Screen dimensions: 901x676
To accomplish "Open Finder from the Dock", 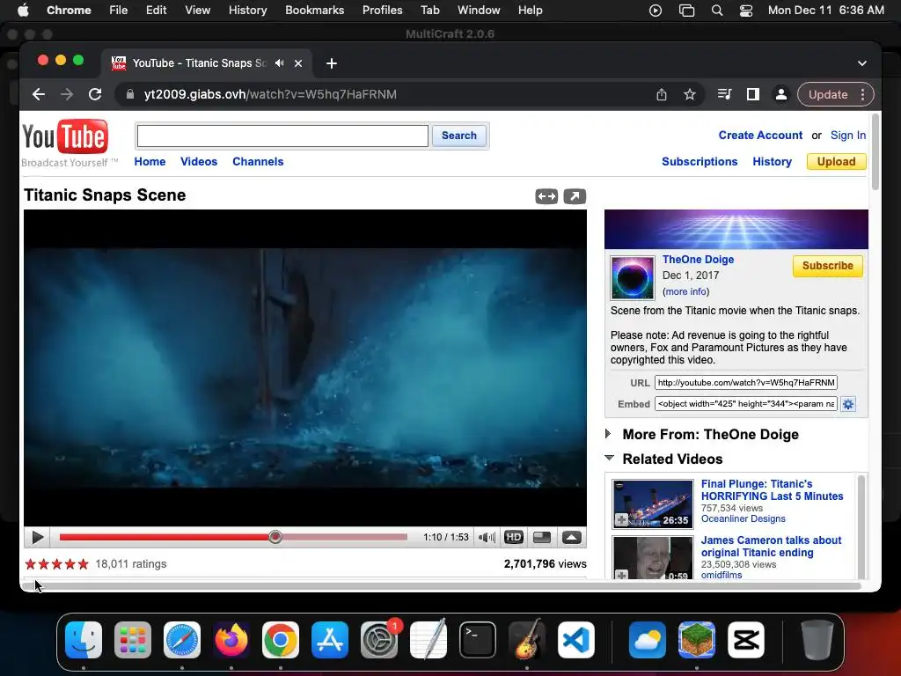I will point(84,640).
